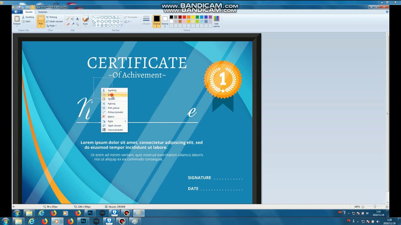Expand the shapes gallery more arrow
The width and height of the screenshot is (401, 225).
(122, 26)
